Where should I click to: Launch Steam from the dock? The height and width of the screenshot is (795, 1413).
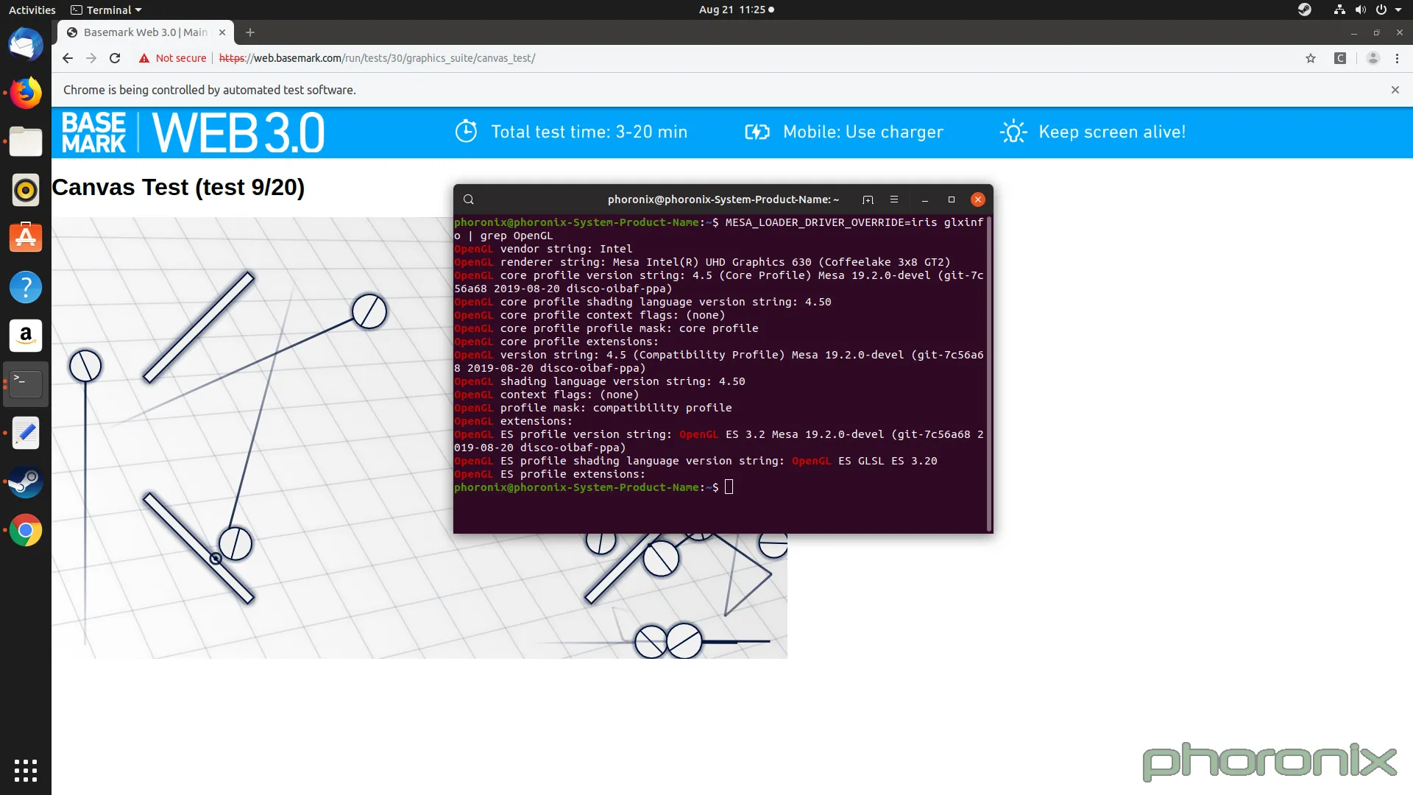(x=26, y=481)
